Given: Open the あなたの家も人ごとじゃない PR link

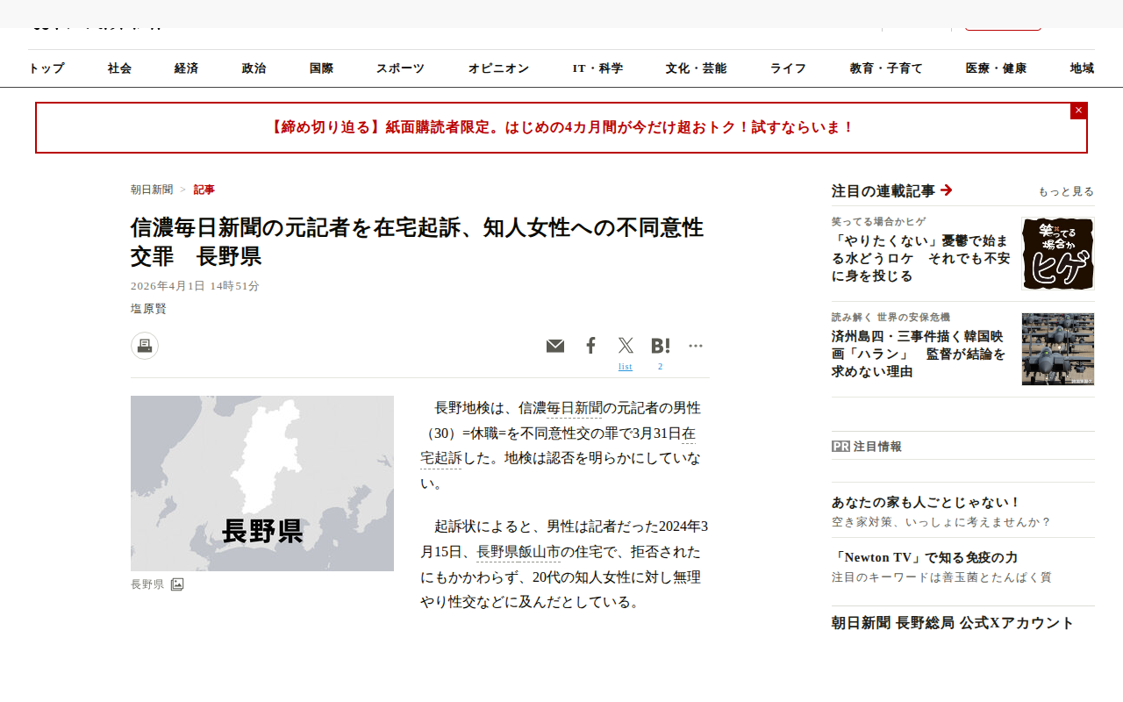Looking at the screenshot, I should click(926, 502).
